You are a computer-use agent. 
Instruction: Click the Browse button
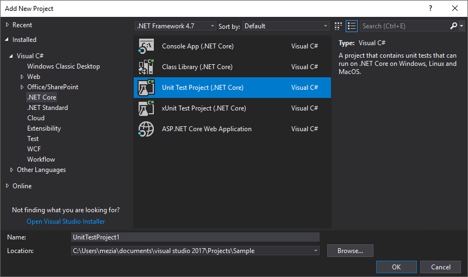(350, 251)
